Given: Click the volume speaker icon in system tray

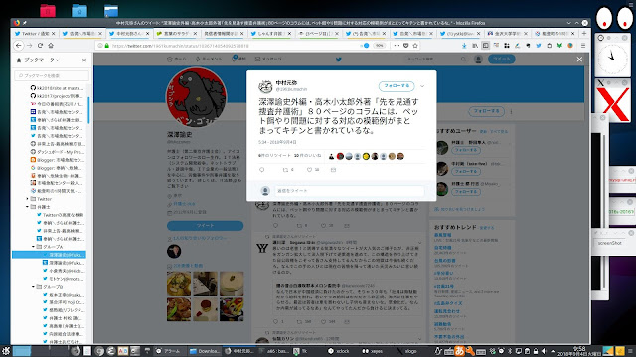Looking at the screenshot, I should [544, 351].
